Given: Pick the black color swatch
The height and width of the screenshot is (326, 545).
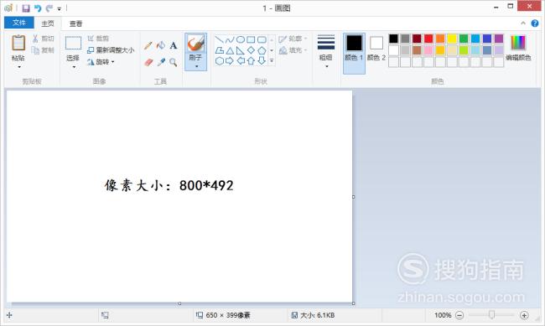Looking at the screenshot, I should 393,39.
